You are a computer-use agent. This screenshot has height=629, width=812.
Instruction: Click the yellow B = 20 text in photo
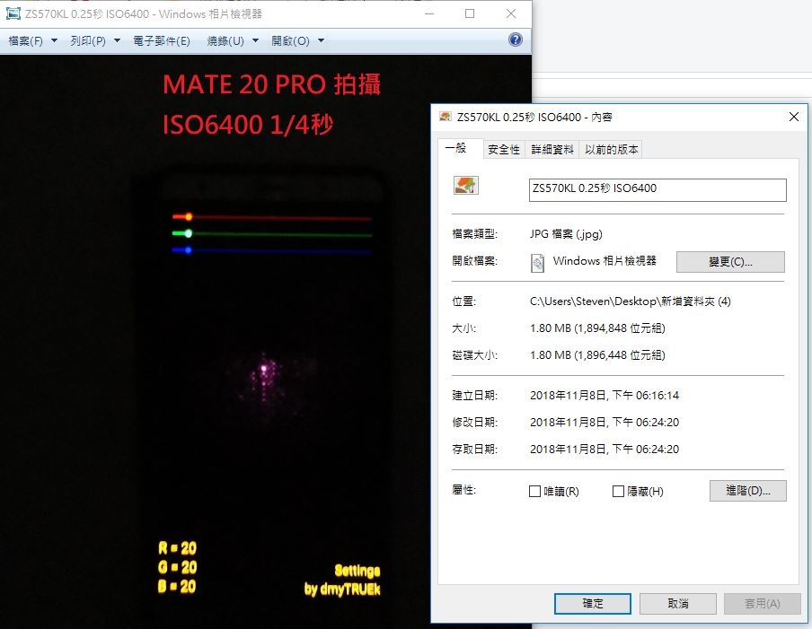click(177, 587)
